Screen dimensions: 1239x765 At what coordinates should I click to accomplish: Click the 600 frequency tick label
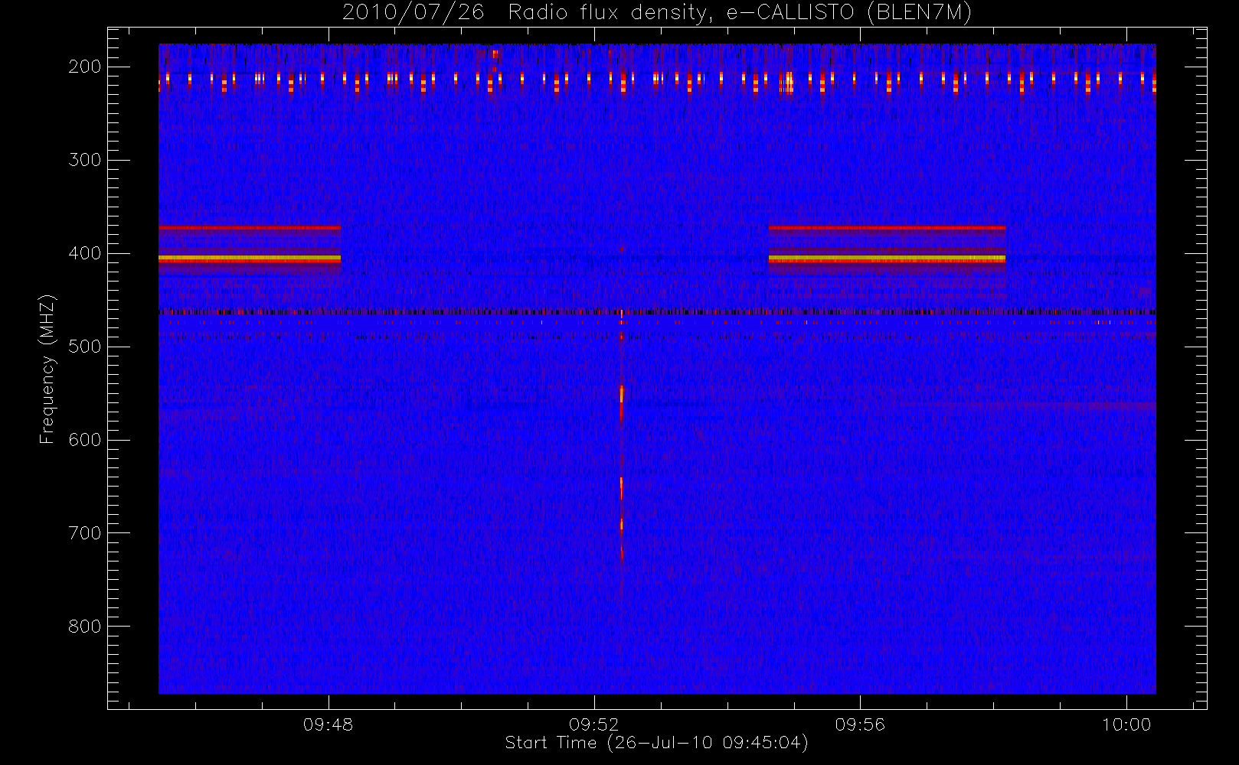point(84,440)
